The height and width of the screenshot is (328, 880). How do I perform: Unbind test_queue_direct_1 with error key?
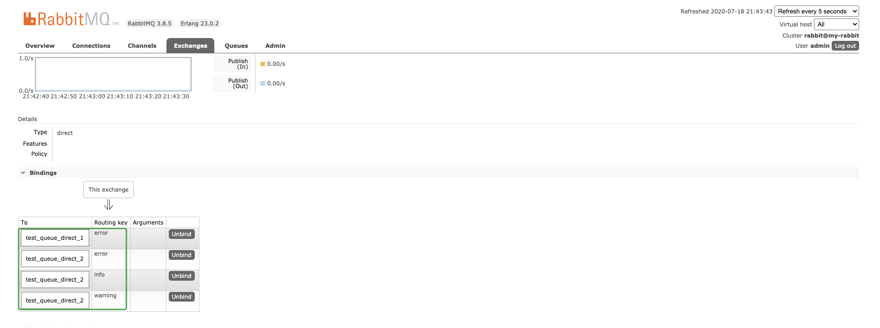pos(182,234)
